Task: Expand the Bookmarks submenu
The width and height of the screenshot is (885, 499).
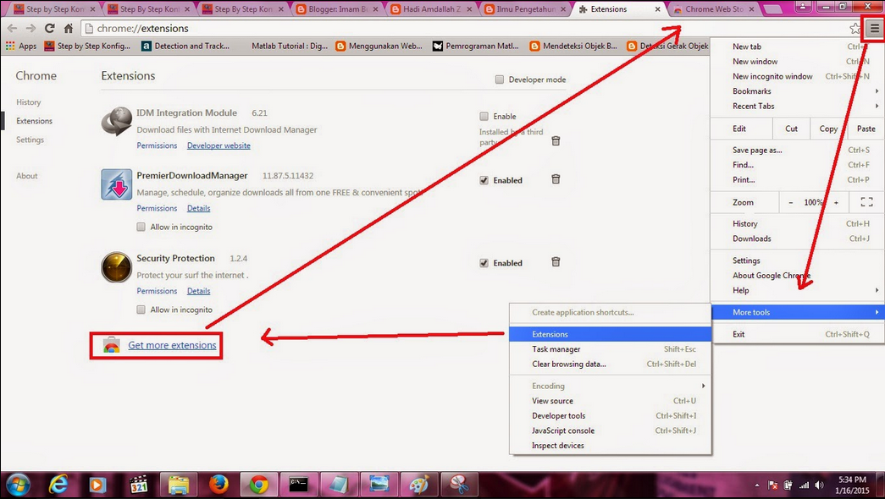Action: (798, 90)
